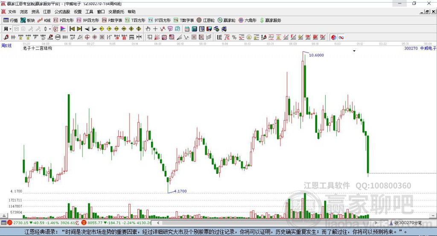Image resolution: width=437 pixels, height=236 pixels.
Task: Open the 9T四方形 tool
Action: coord(160,20)
